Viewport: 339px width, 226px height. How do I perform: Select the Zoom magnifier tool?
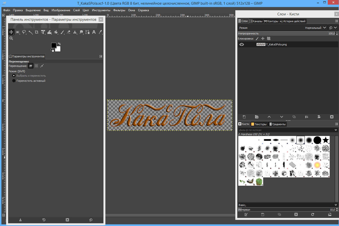11,39
